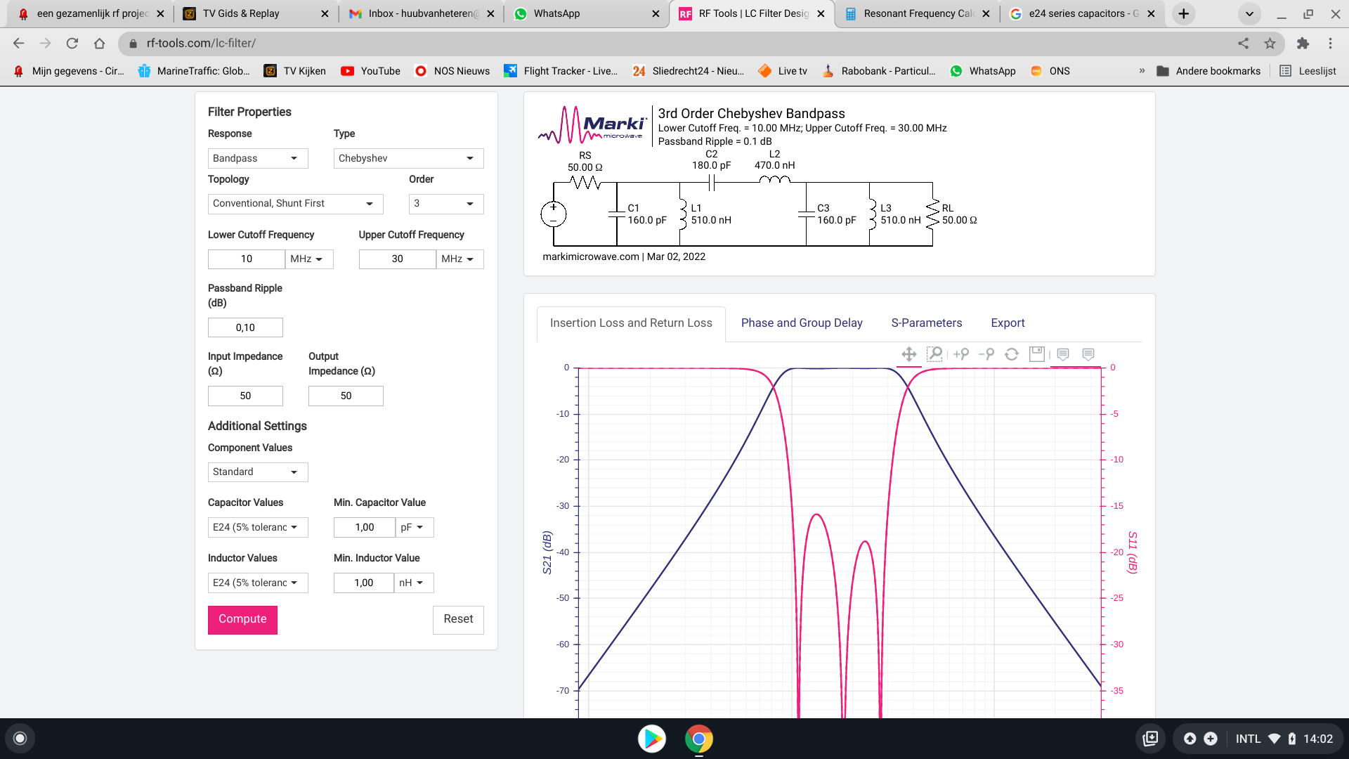The image size is (1349, 759).
Task: Click the Marki Microwave logo
Action: click(592, 126)
